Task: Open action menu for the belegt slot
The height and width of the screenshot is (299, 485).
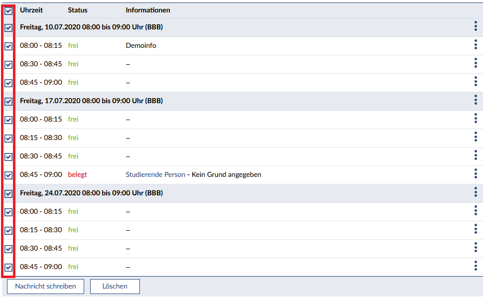Action: [476, 174]
